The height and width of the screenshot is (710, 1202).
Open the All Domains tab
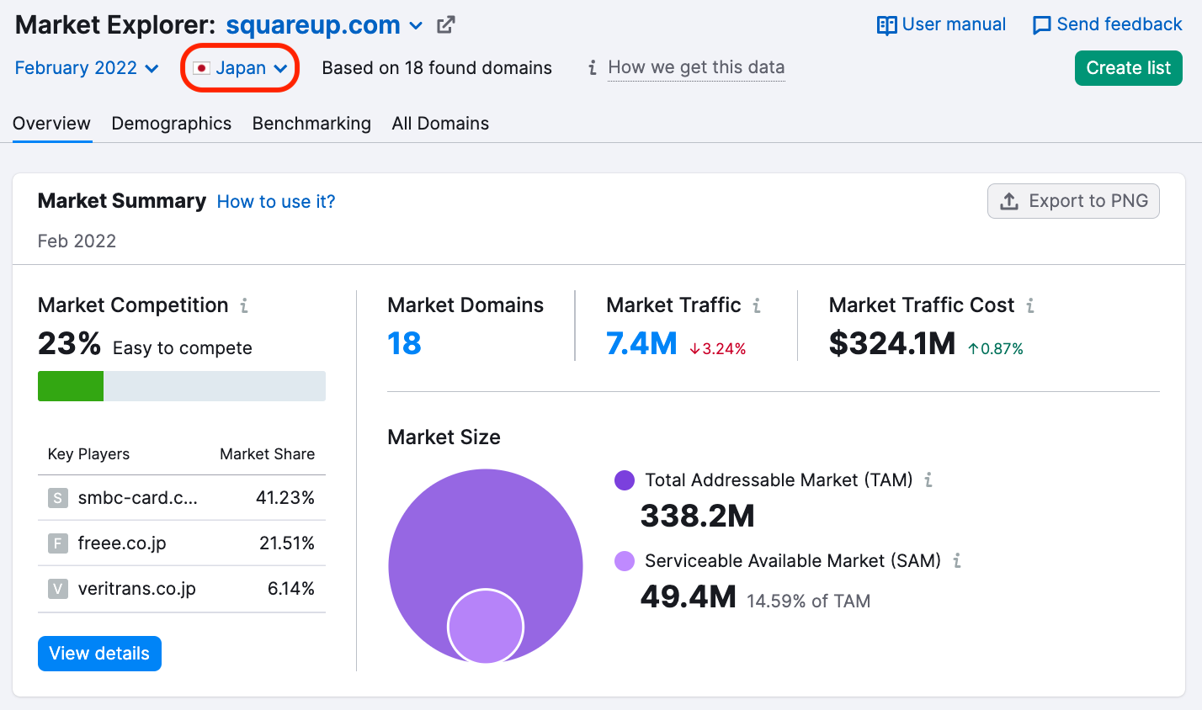(x=440, y=124)
